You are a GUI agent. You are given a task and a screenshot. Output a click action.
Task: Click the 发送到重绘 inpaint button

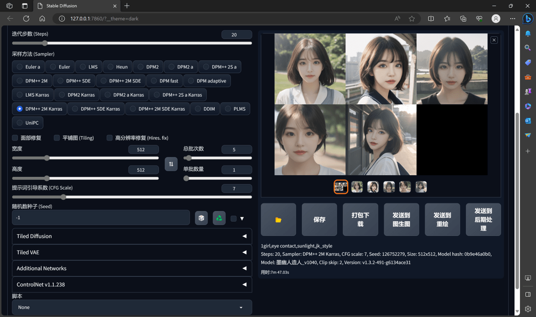pyautogui.click(x=442, y=219)
